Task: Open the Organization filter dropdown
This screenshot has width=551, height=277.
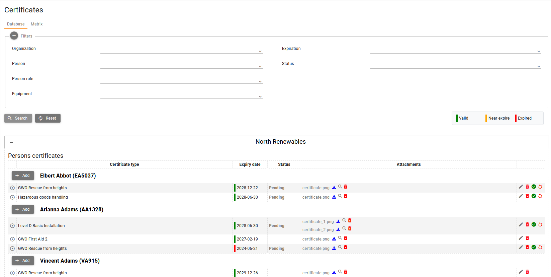Action: point(181,49)
